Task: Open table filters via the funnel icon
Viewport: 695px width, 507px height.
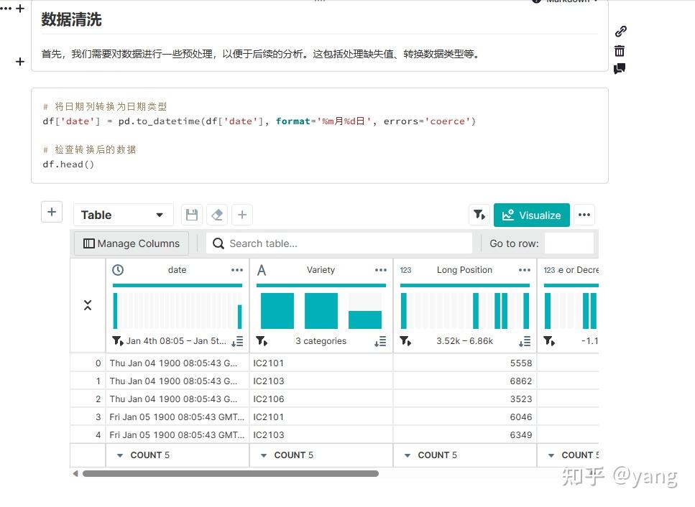Action: 479,214
